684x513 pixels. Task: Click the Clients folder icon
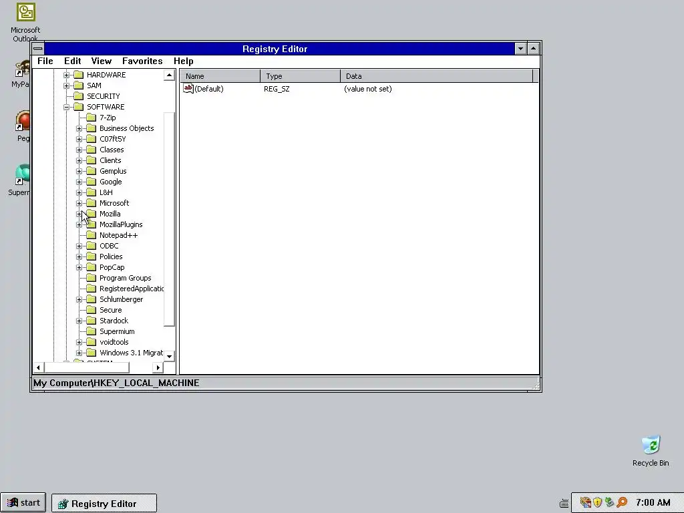(x=91, y=160)
